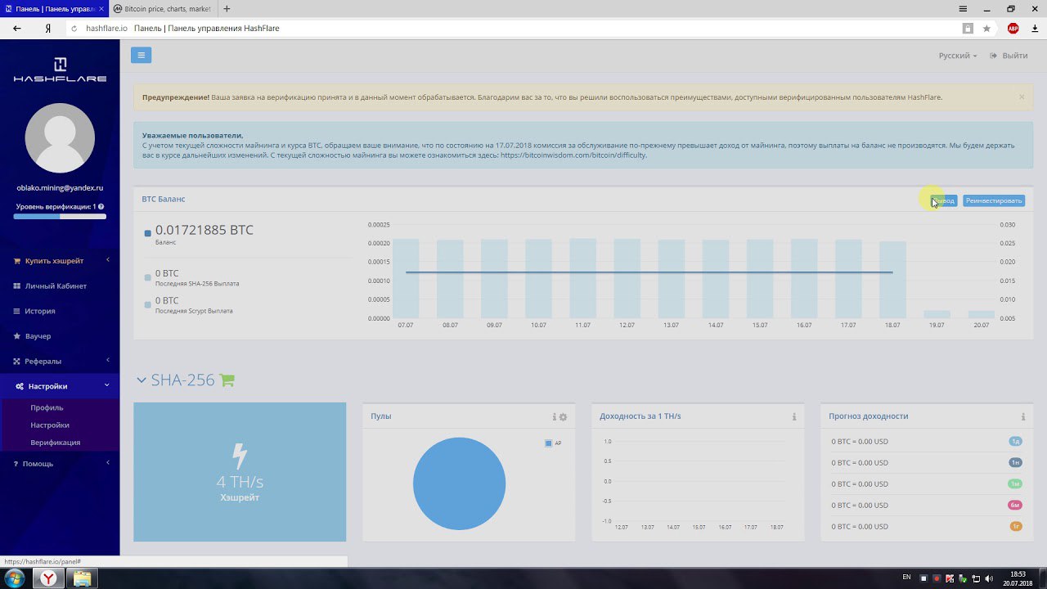The image size is (1047, 589).
Task: Open the user avatar picture
Action: click(60, 138)
